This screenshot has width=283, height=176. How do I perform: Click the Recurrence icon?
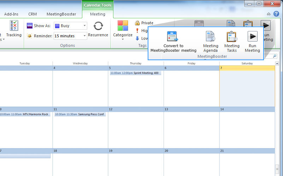click(98, 26)
